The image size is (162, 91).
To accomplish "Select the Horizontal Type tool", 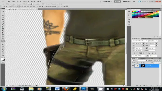I will click(x=3, y=43).
